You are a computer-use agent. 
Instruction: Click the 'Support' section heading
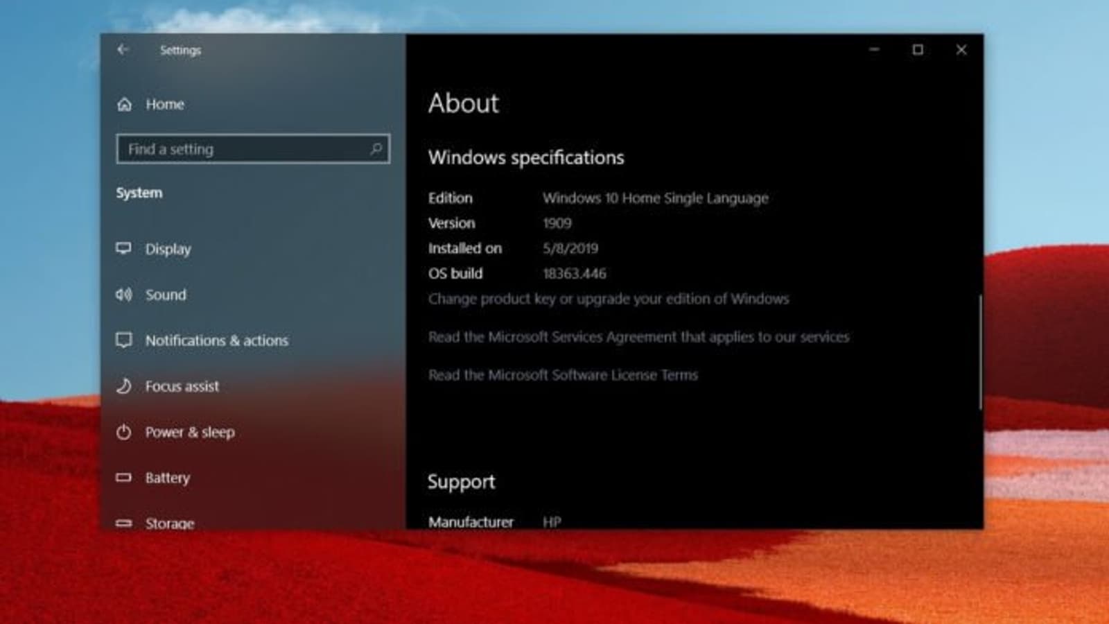(x=462, y=482)
